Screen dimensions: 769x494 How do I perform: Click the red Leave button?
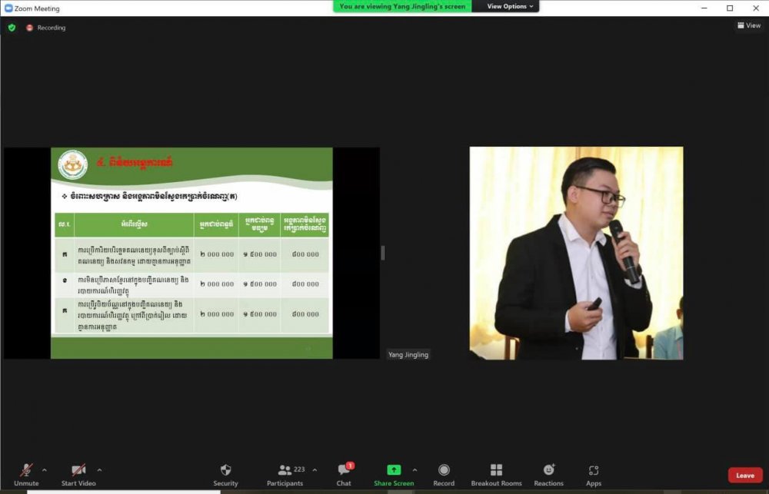click(x=745, y=475)
